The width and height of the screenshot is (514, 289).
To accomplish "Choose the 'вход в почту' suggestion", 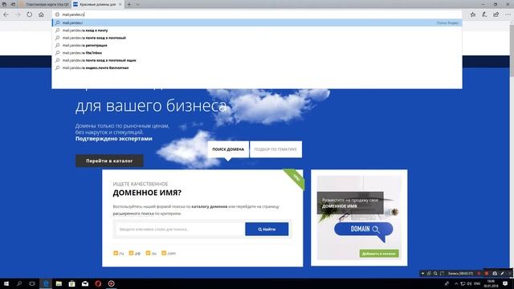I will pos(257,31).
